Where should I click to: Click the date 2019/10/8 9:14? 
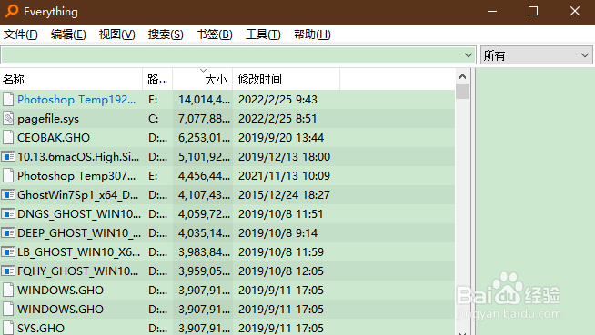277,232
